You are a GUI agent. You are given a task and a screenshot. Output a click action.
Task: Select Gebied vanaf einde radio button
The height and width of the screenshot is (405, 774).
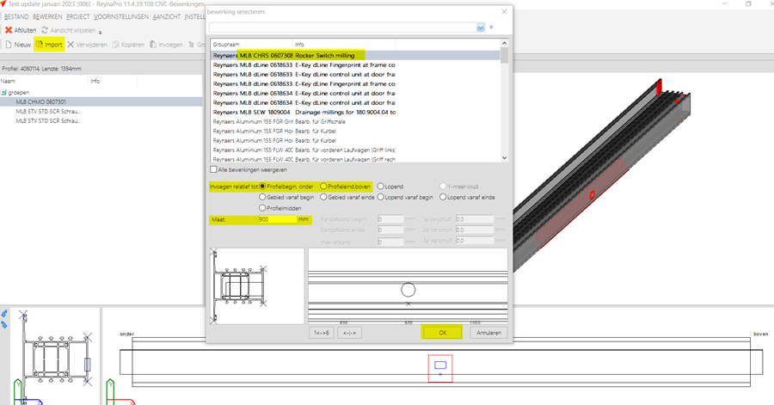click(x=323, y=197)
